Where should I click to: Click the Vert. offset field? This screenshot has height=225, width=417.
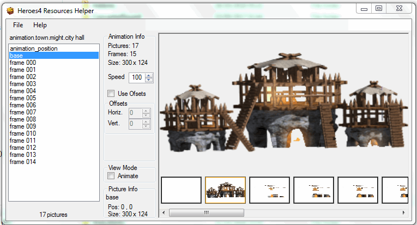135,124
